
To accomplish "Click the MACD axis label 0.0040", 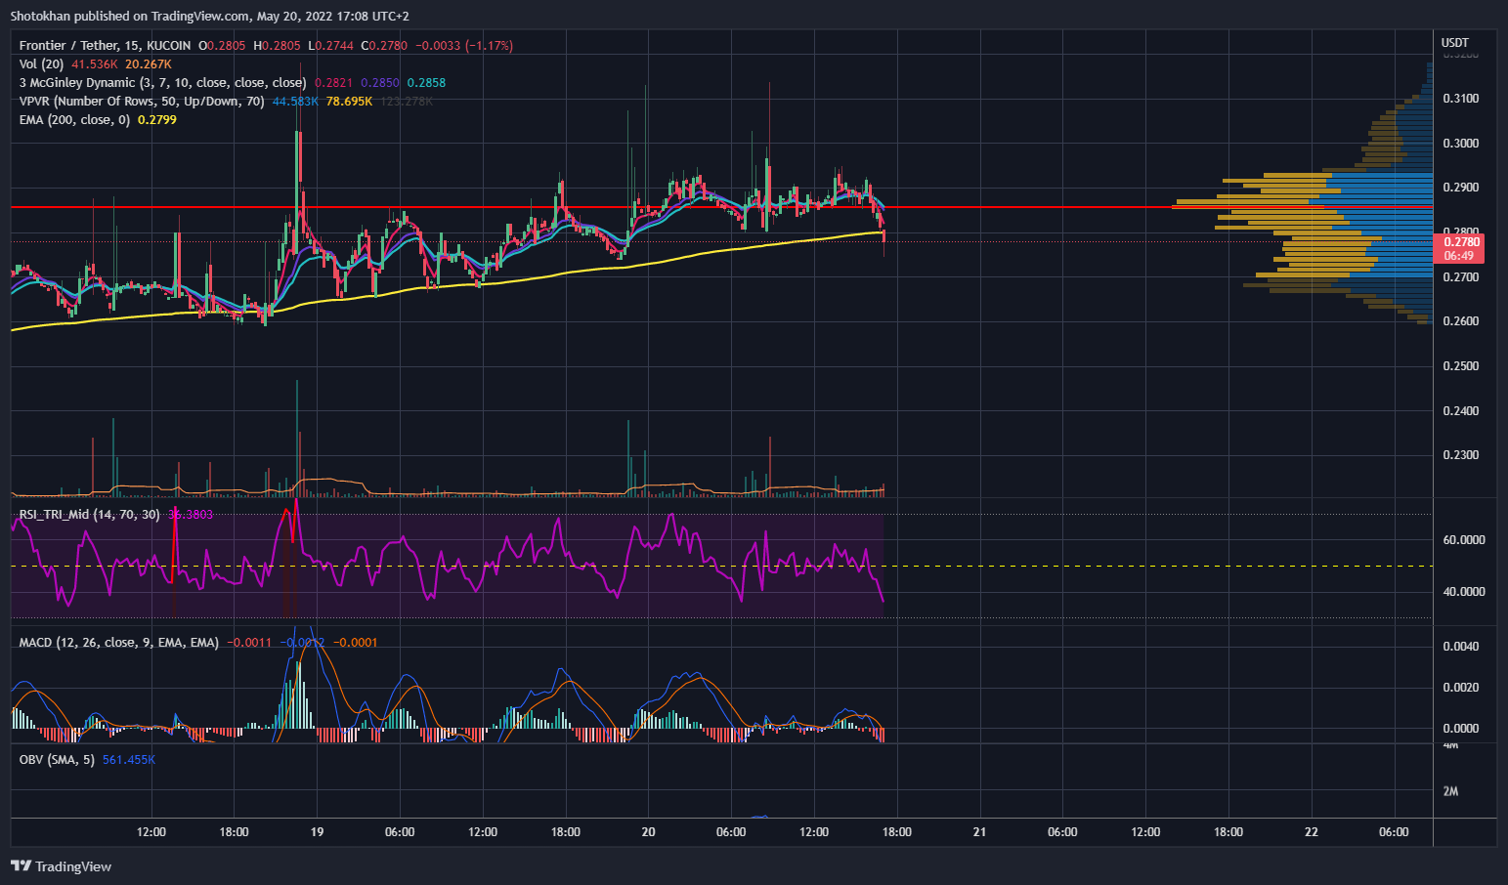I will [1461, 647].
